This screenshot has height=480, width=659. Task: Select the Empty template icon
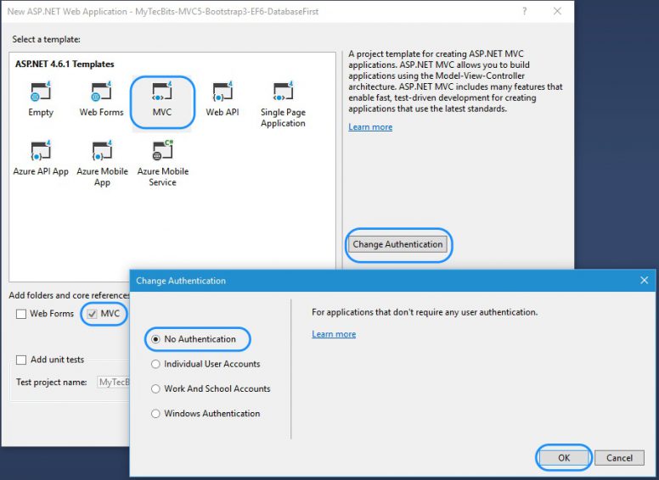tap(41, 92)
